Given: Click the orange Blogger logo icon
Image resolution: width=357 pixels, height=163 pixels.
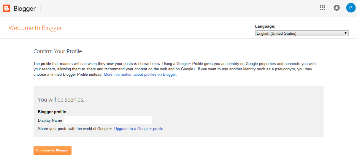Looking at the screenshot, I should [x=7, y=8].
